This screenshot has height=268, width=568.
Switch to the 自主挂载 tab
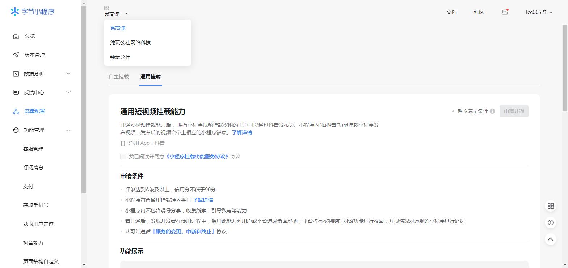tap(119, 77)
